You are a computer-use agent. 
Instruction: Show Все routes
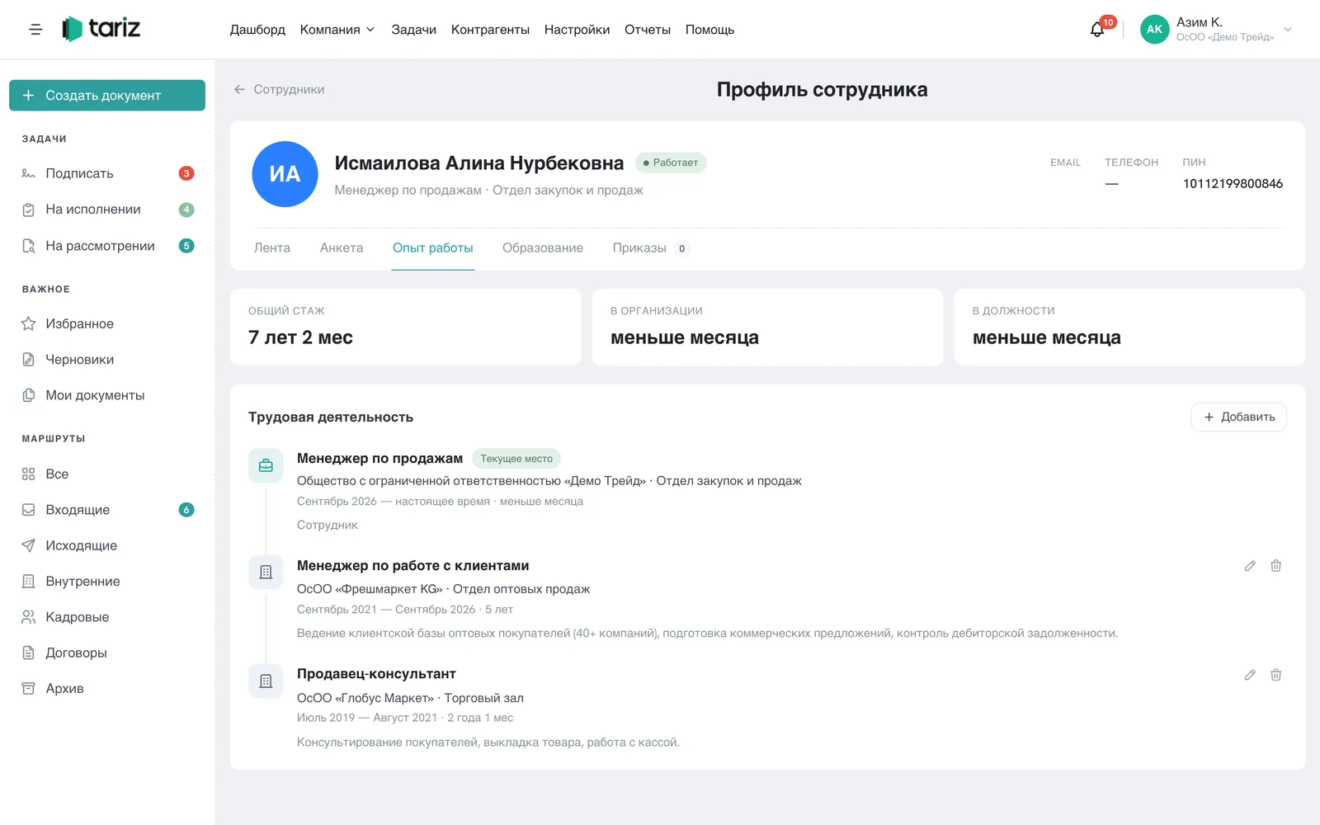(107, 474)
